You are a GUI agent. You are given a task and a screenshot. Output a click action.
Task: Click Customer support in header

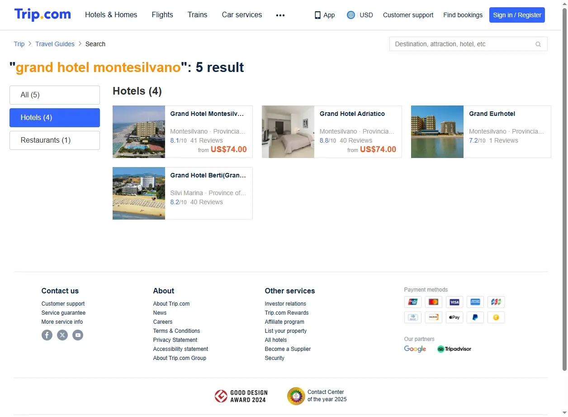pos(408,15)
